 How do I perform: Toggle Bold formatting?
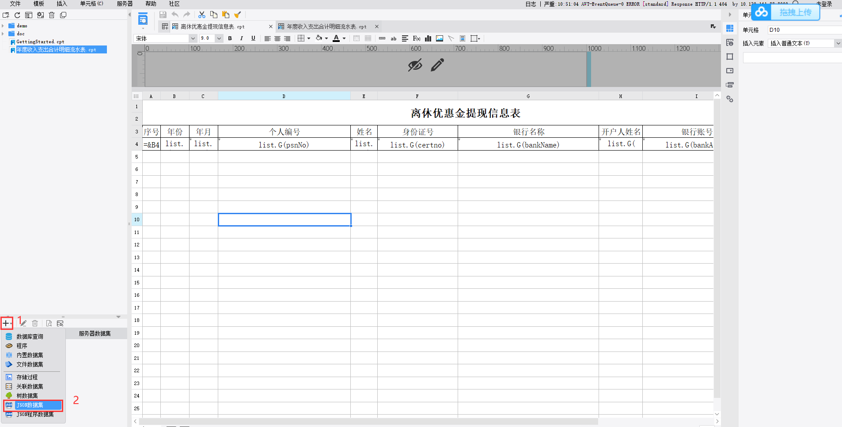coord(230,38)
